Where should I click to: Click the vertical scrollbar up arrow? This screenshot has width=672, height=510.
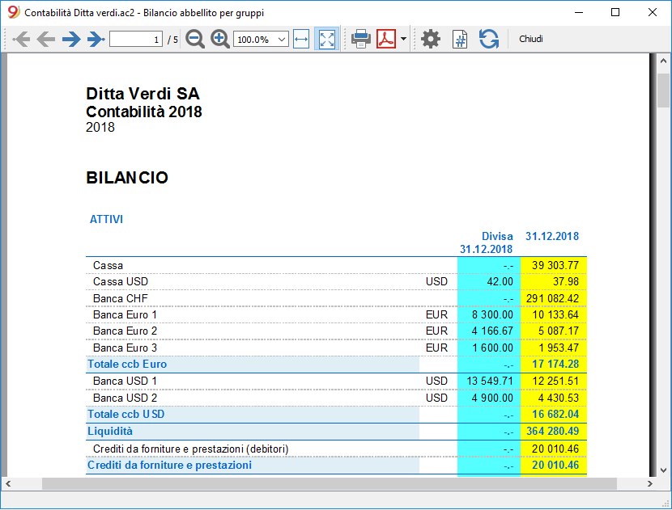663,61
